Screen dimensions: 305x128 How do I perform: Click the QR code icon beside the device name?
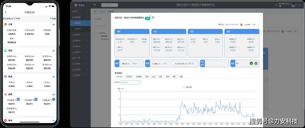coord(153,17)
